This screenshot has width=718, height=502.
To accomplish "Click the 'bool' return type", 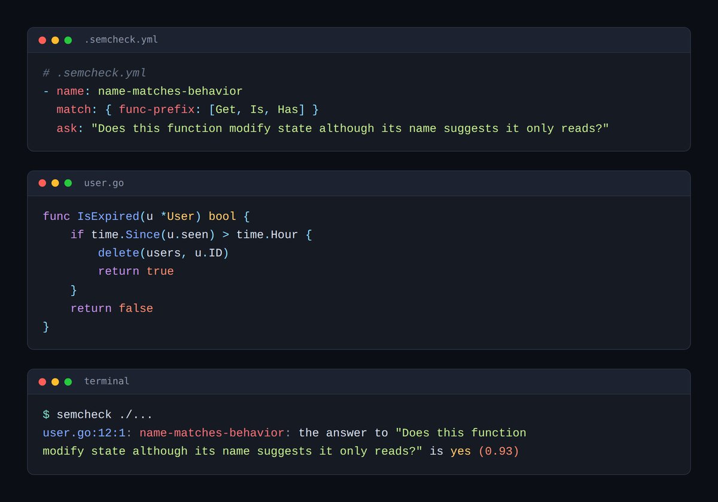I will (222, 216).
